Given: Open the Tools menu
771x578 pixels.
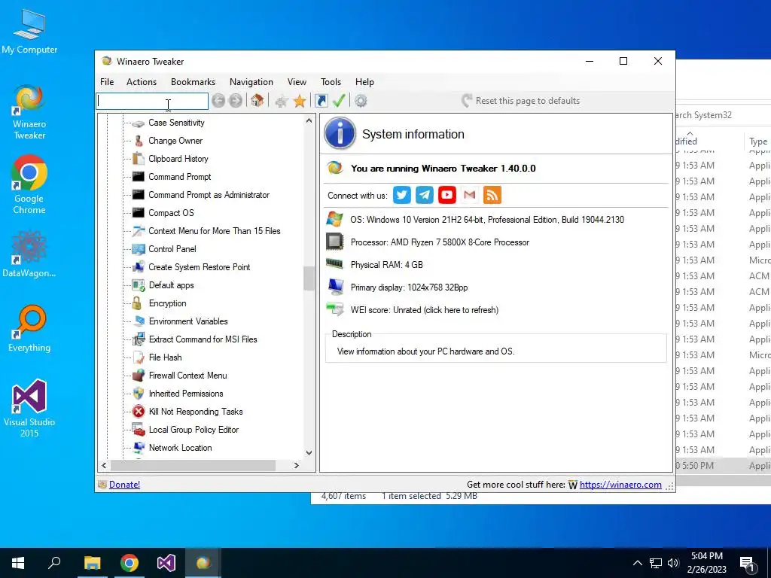Looking at the screenshot, I should click(331, 82).
